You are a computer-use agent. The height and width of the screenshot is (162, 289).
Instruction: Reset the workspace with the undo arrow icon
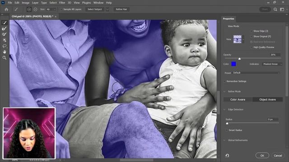pyautogui.click(x=227, y=156)
